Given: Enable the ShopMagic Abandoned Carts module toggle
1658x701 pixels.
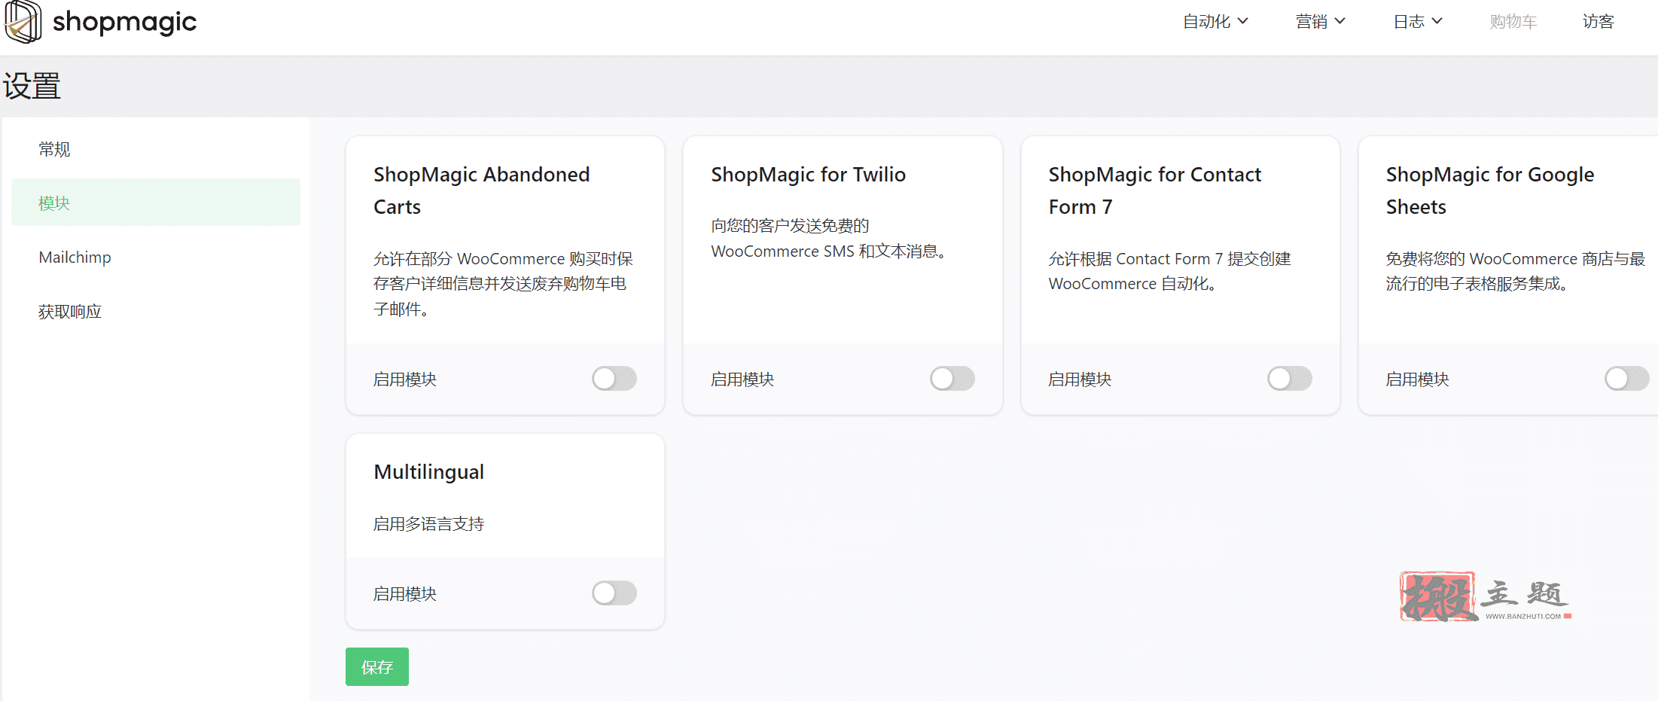Looking at the screenshot, I should point(614,379).
